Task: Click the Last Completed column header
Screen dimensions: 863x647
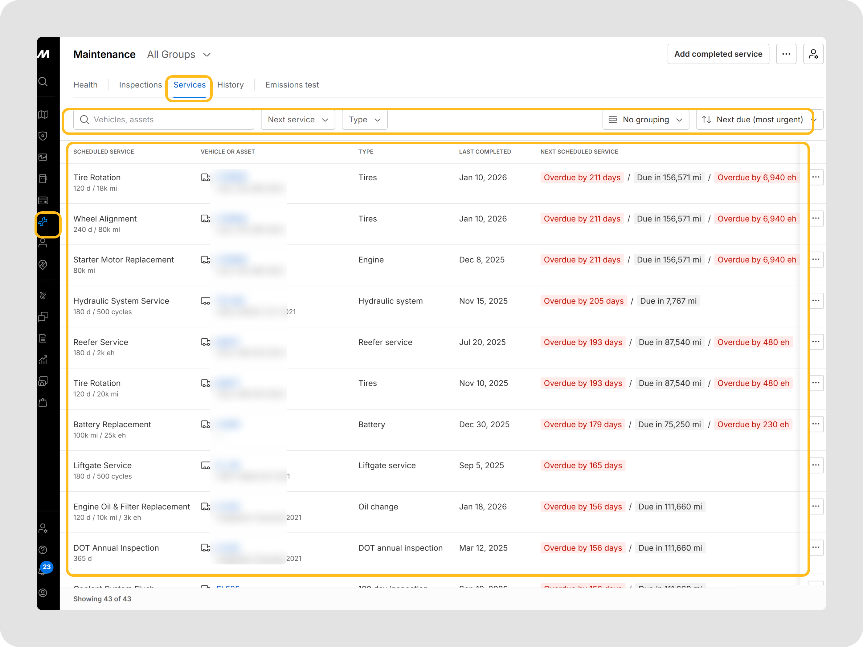Action: 485,152
